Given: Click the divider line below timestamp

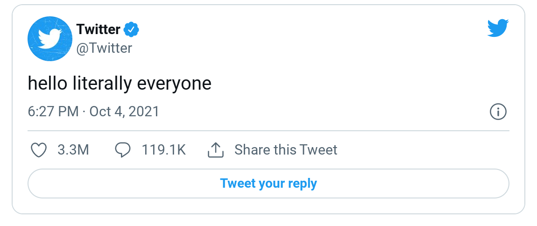Looking at the screenshot, I should (268, 131).
